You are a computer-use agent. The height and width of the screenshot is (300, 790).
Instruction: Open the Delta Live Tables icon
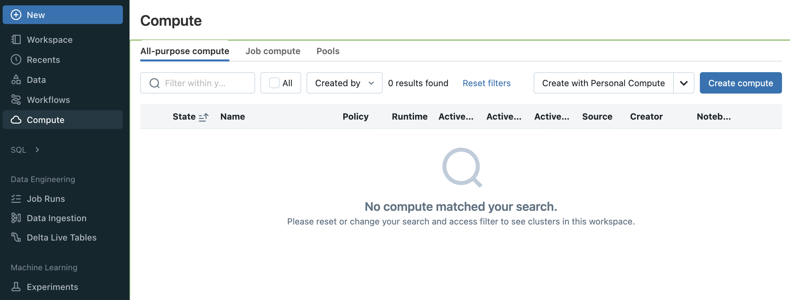(16, 237)
